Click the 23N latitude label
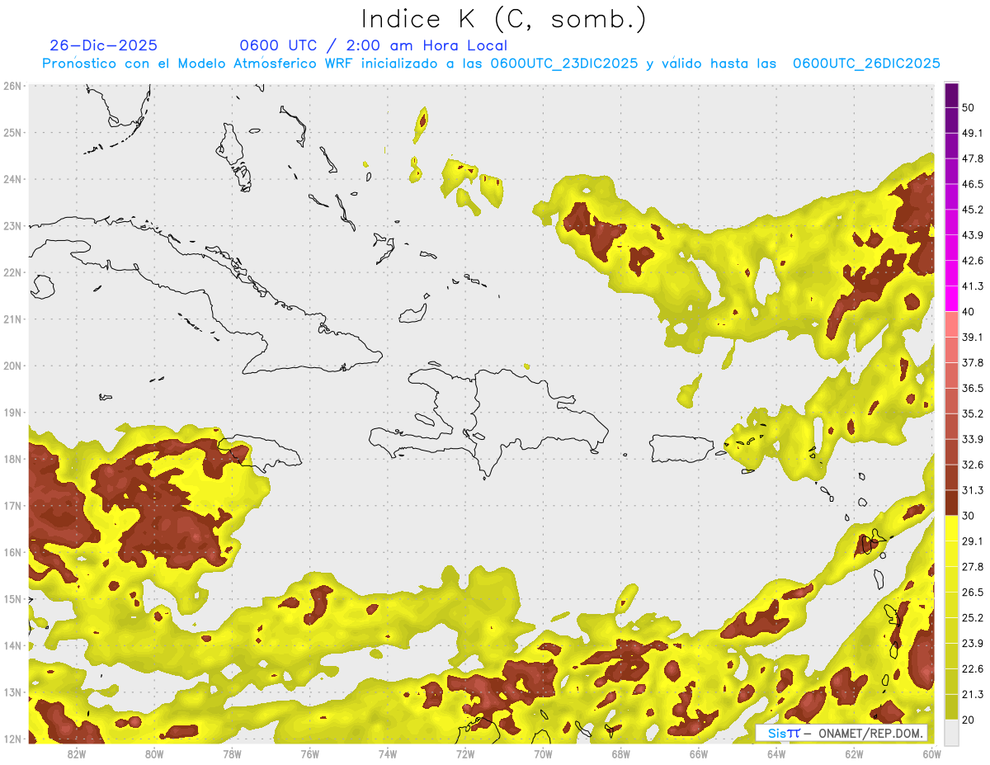990x765 pixels. click(x=12, y=225)
